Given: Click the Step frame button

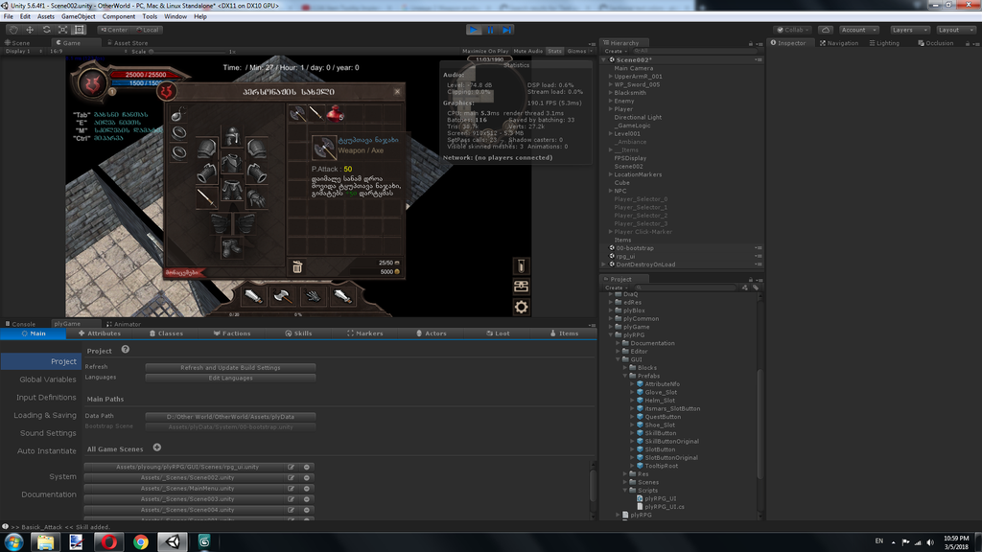Looking at the screenshot, I should [506, 30].
